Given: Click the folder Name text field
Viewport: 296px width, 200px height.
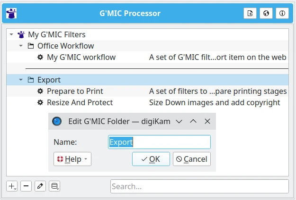Looking at the screenshot, I should 159,142.
